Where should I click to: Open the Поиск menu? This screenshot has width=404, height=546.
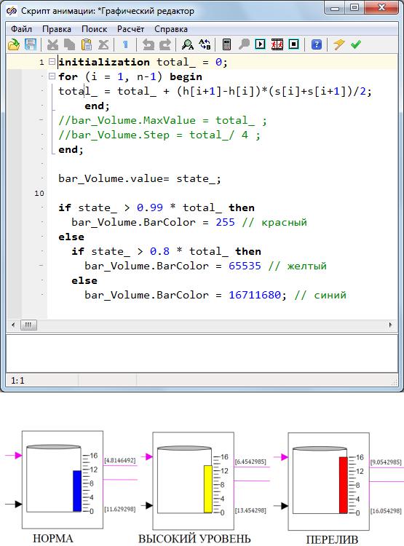coord(94,29)
